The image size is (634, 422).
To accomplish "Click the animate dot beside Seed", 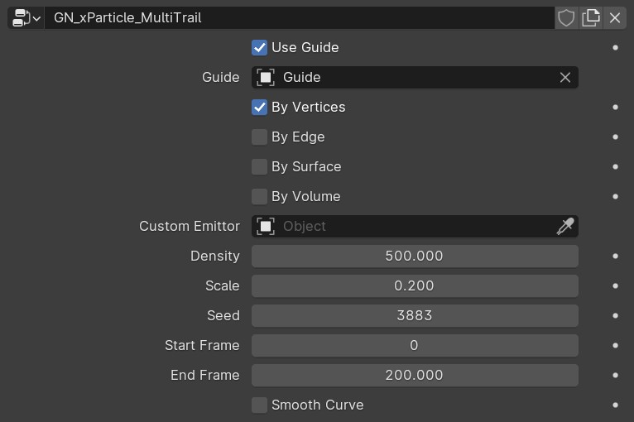I will point(615,315).
